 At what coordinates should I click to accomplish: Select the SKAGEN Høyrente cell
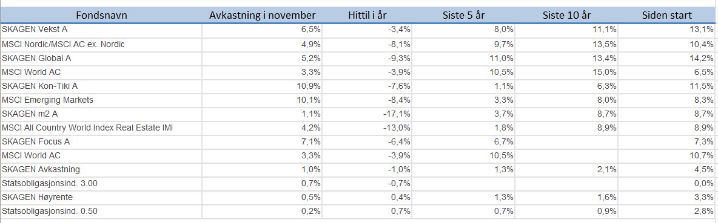pyautogui.click(x=101, y=198)
